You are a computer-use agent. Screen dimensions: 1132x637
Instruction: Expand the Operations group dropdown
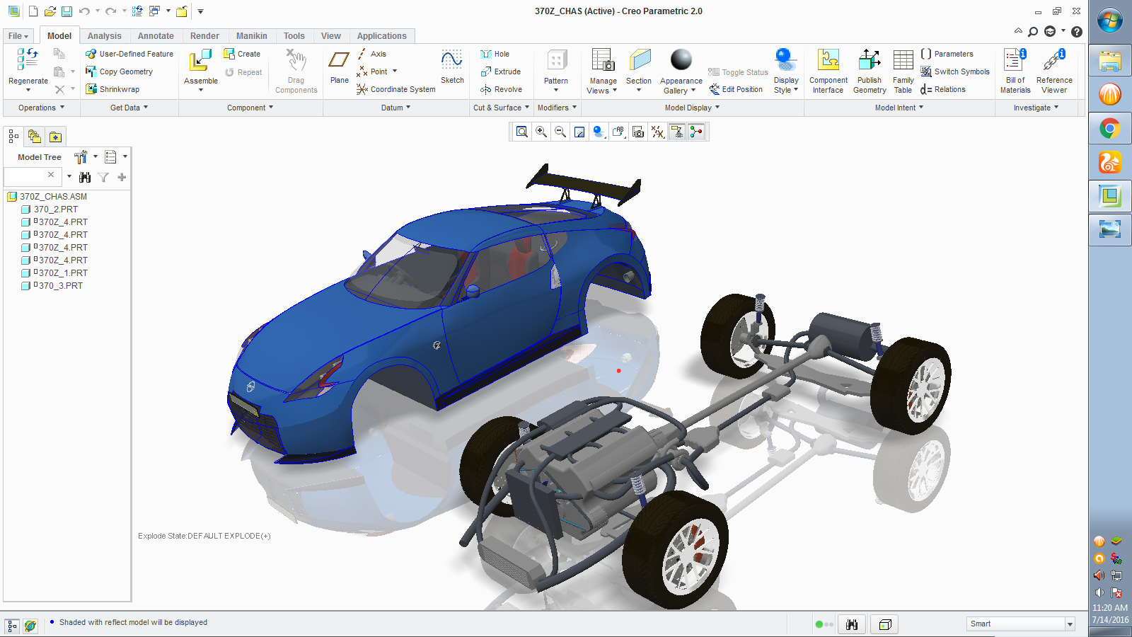[41, 108]
